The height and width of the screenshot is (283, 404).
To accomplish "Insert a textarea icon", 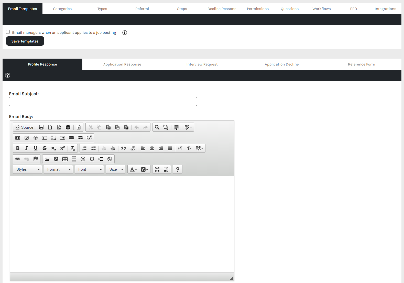I will point(53,138).
